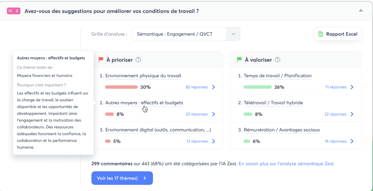Screen dimensions: 373x191
Task: Click Voir les 17 thèmes button
Action: click(x=122, y=178)
